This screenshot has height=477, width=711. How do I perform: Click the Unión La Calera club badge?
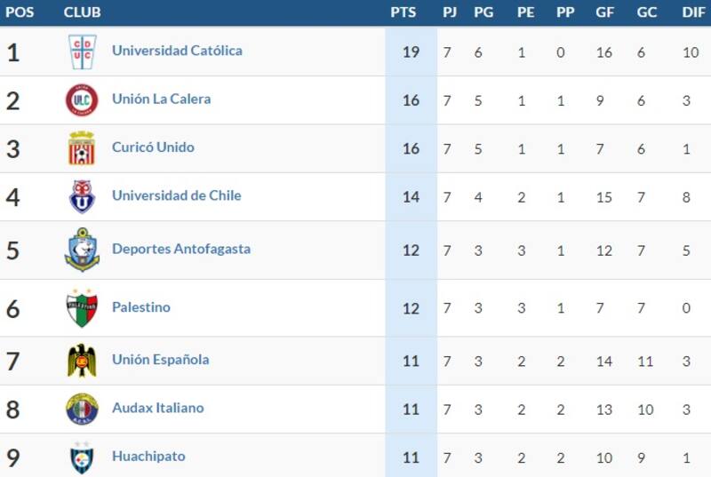click(x=82, y=100)
